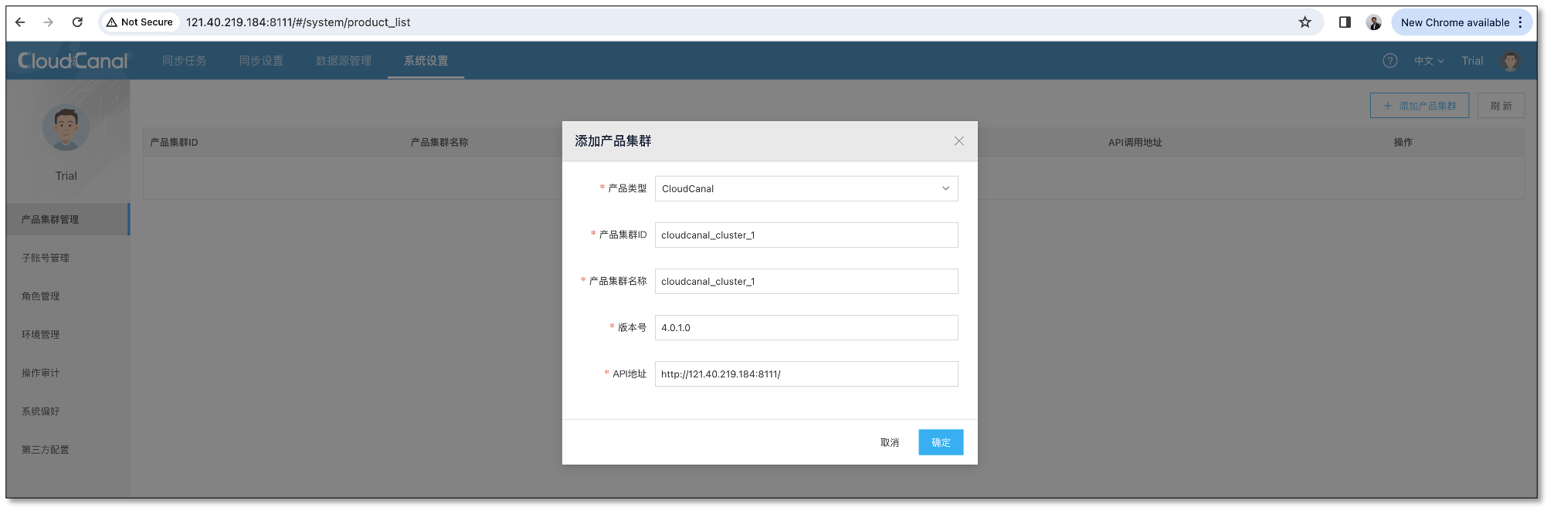Select 子账号管理 in the sidebar
This screenshot has width=1554, height=514.
pos(46,258)
